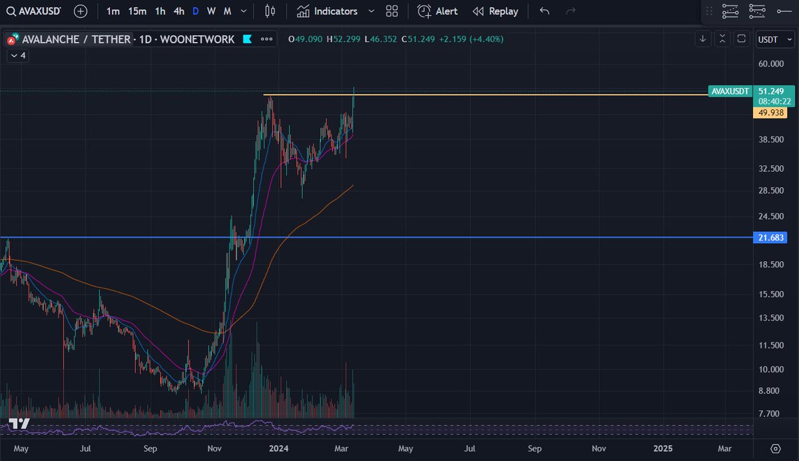Screen dimensions: 799x461
Task: Select the 1h timeframe
Action: click(x=160, y=11)
